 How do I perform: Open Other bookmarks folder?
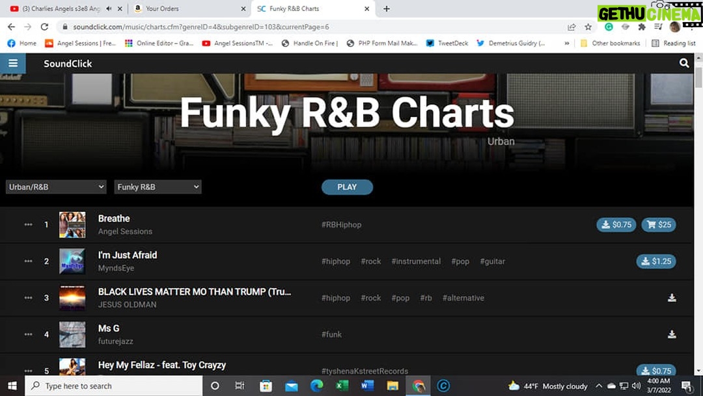click(610, 43)
